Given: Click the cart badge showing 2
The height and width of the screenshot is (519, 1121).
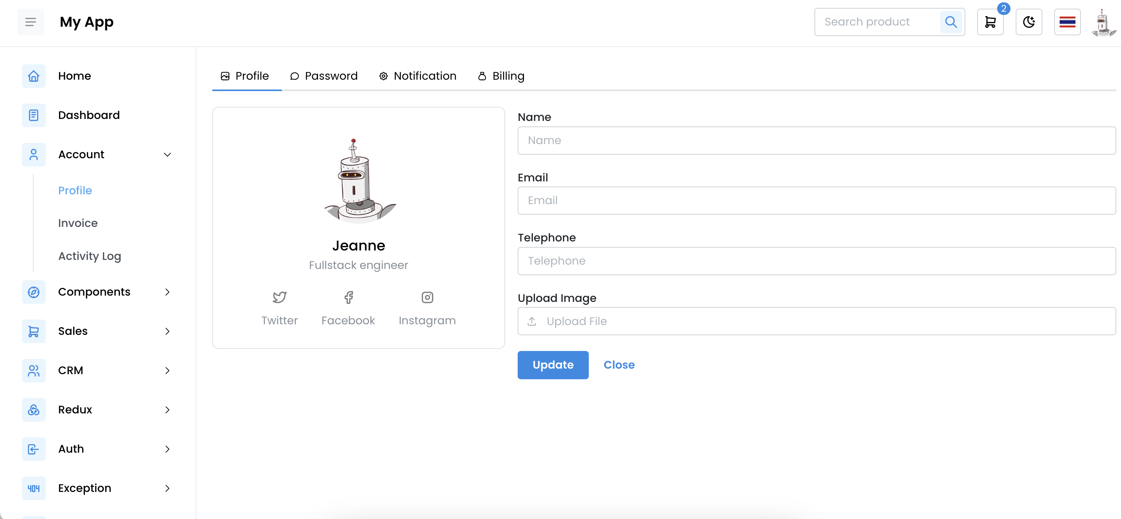Looking at the screenshot, I should click(x=1003, y=9).
